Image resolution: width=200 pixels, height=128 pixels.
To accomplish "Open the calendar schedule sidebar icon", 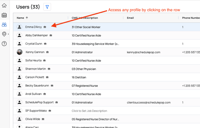I will pyautogui.click(x=4, y=15).
